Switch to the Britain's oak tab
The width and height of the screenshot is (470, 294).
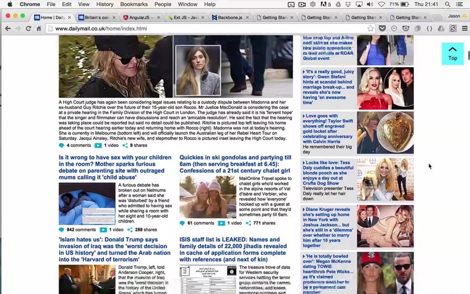point(97,17)
